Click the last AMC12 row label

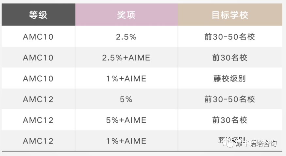38,141
